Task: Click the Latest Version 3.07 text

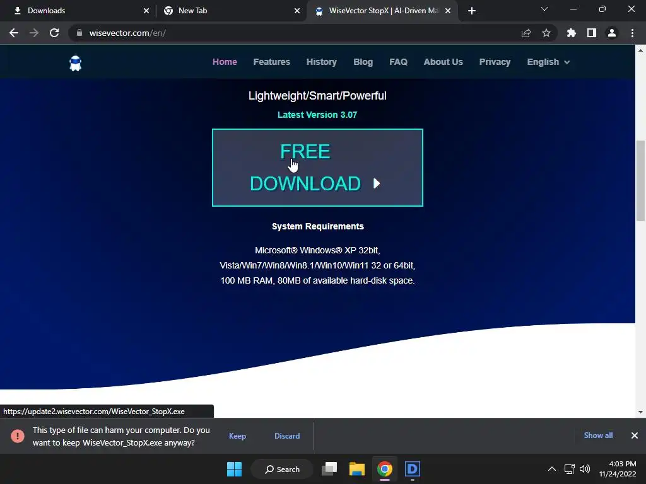Action: pos(317,115)
